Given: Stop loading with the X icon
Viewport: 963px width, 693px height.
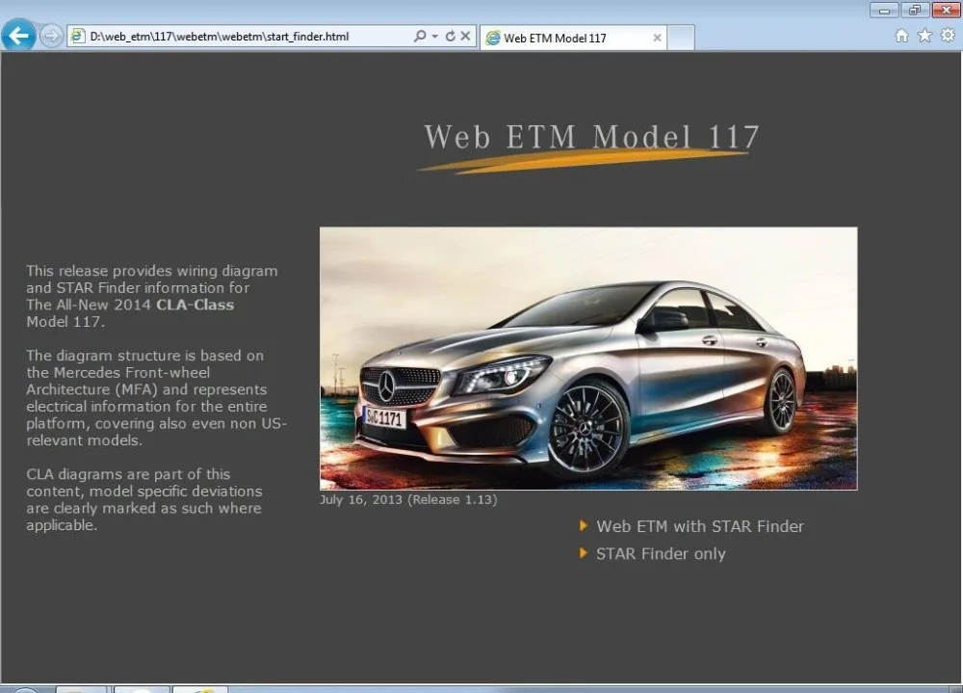Looking at the screenshot, I should tap(465, 37).
